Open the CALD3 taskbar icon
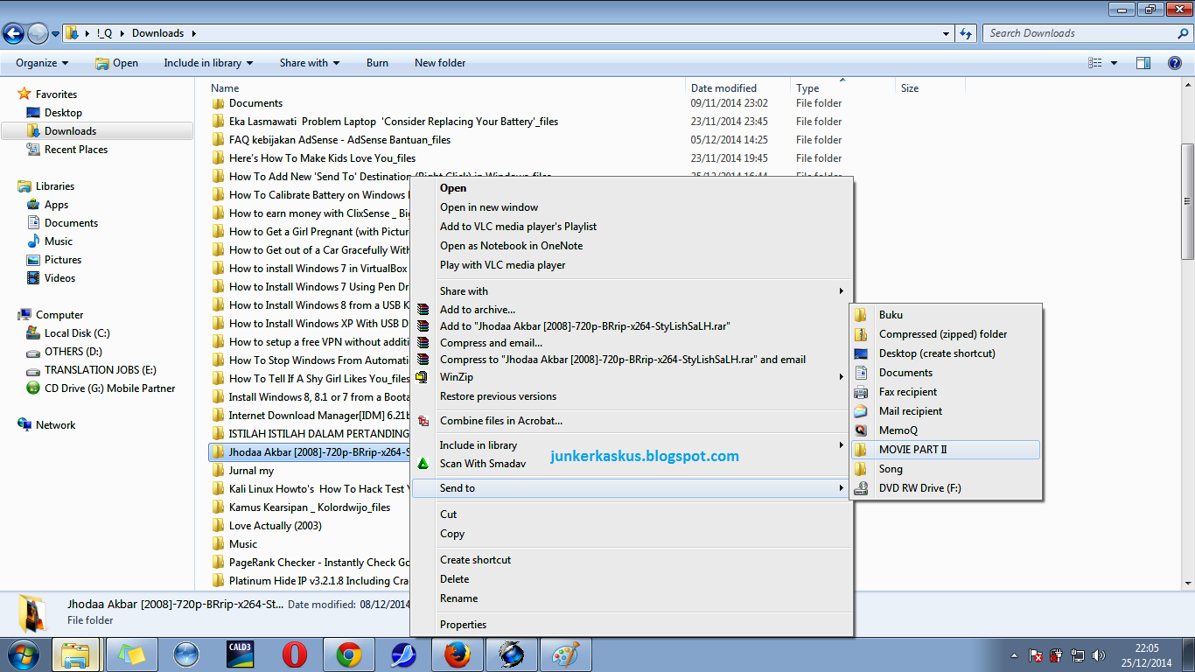1195x672 pixels. (x=241, y=654)
